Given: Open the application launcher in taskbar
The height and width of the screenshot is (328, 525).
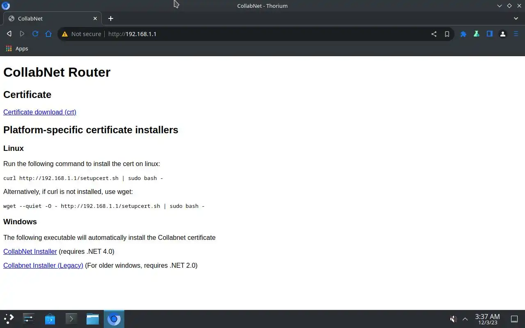Looking at the screenshot, I should click(x=9, y=319).
